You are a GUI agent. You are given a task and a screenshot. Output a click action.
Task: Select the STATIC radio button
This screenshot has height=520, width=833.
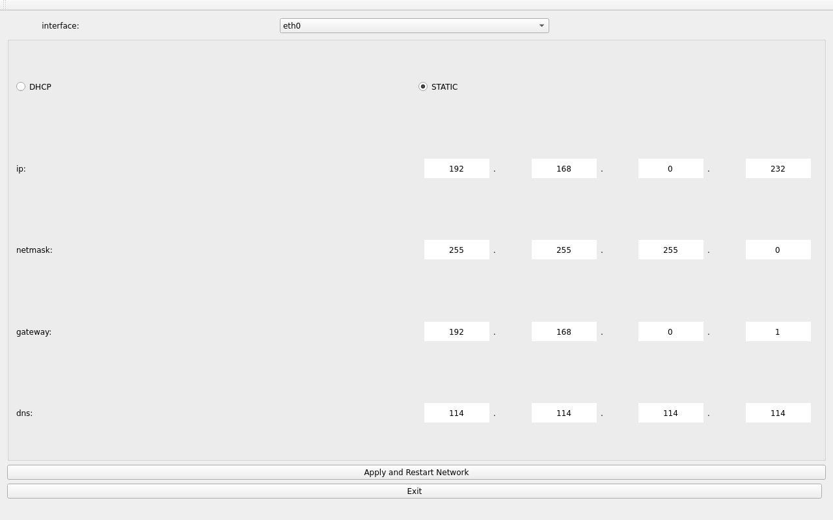coord(423,86)
